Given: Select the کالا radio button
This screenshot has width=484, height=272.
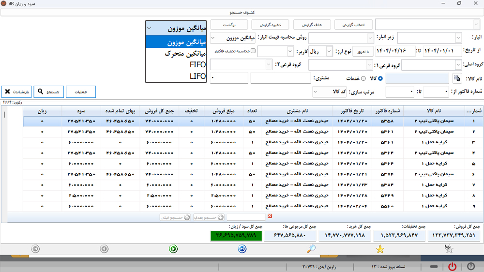Looking at the screenshot, I should 380,78.
